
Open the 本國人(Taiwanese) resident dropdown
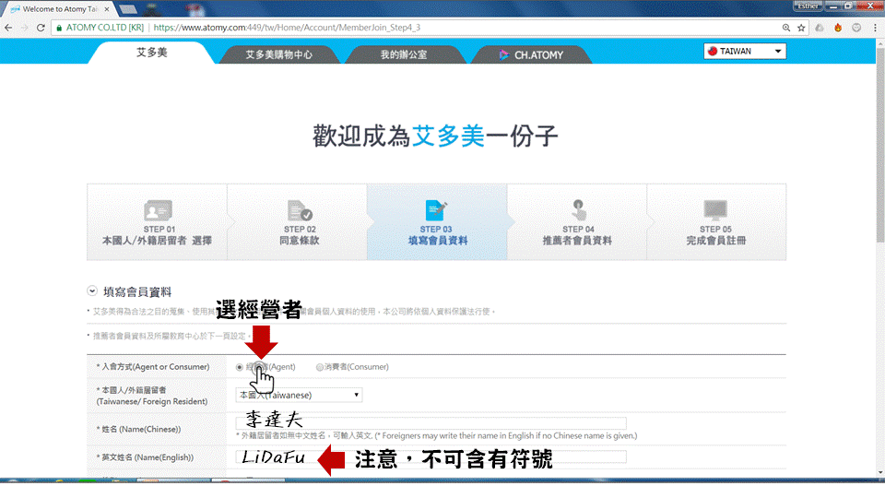coord(299,395)
